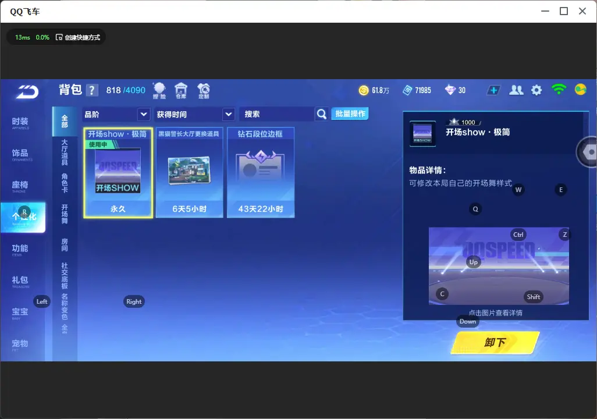
Task: Switch to the 开场舞 opening dance sub-tab
Action: pos(65,214)
